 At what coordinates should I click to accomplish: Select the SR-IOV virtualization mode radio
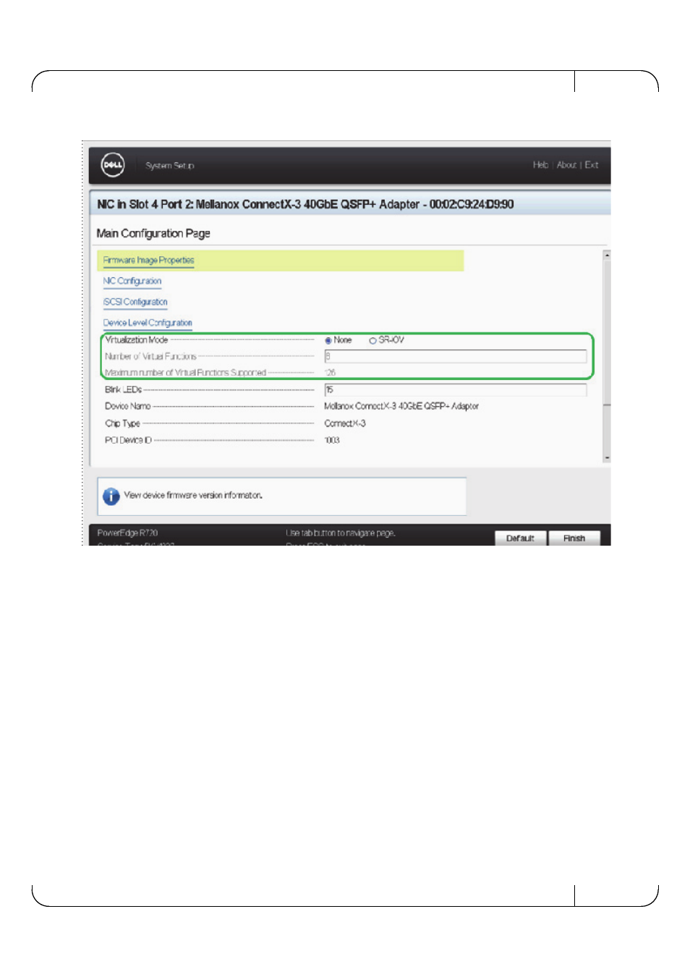pos(372,340)
